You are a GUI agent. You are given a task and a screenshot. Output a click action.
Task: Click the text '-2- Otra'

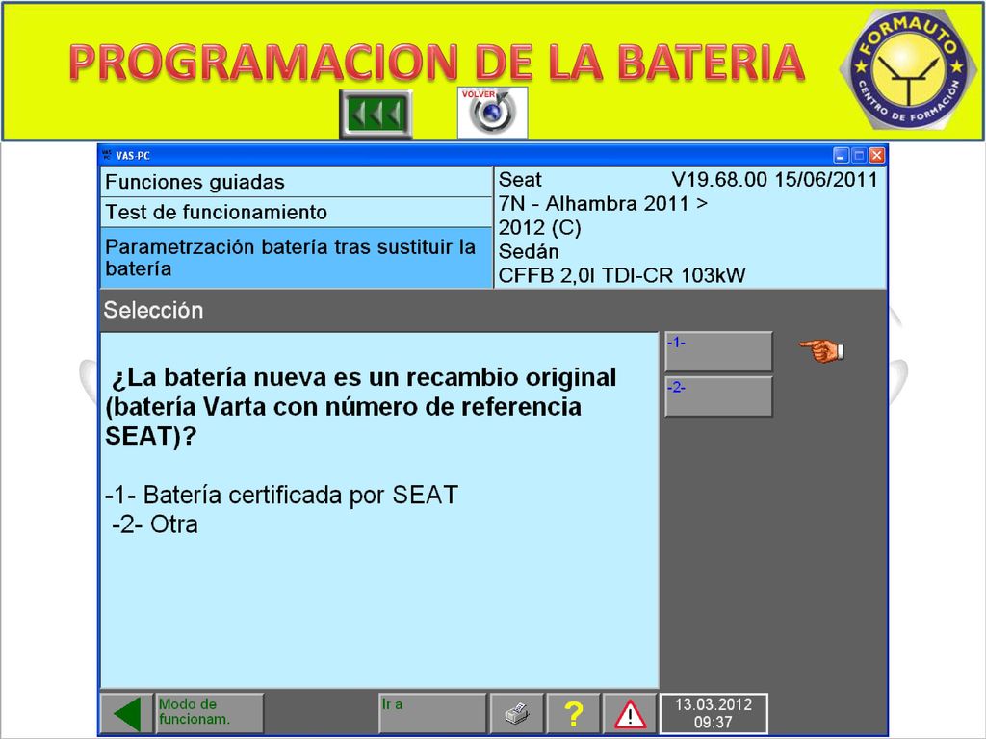[x=155, y=524]
